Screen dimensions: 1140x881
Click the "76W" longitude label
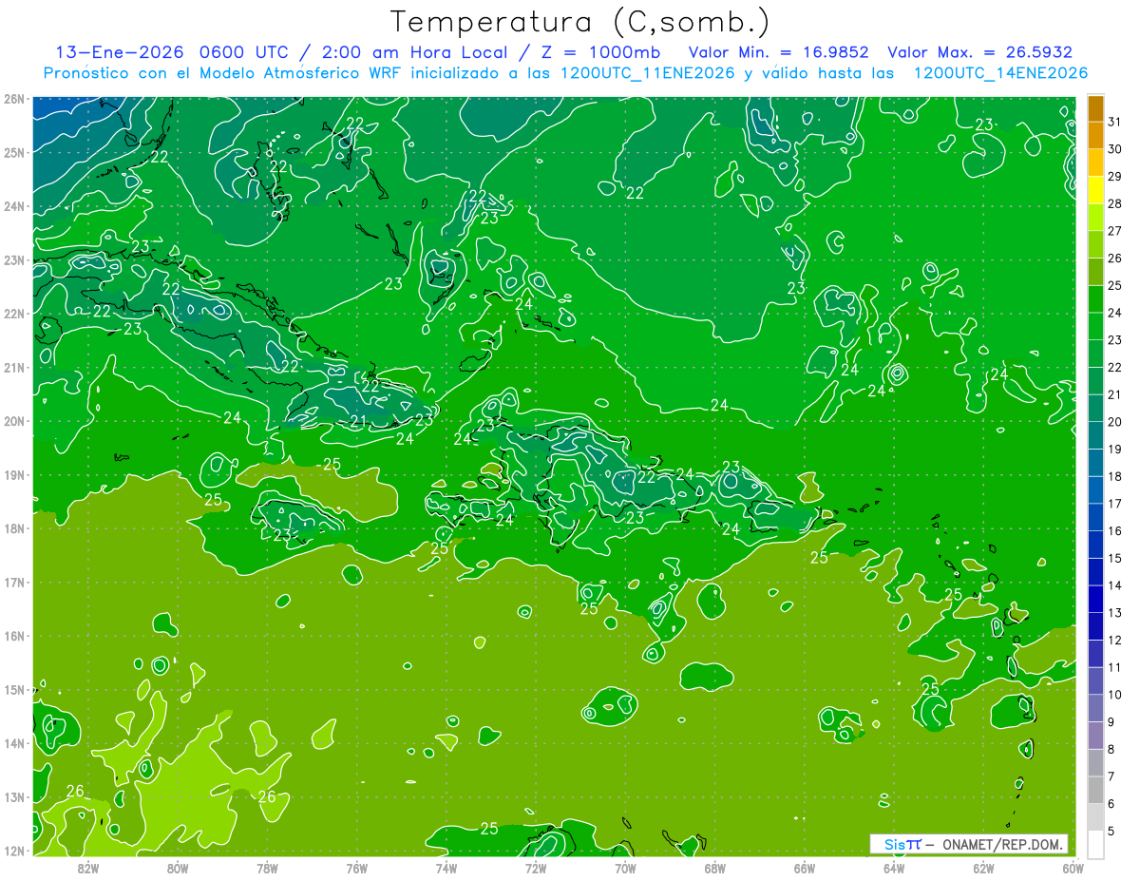[356, 868]
